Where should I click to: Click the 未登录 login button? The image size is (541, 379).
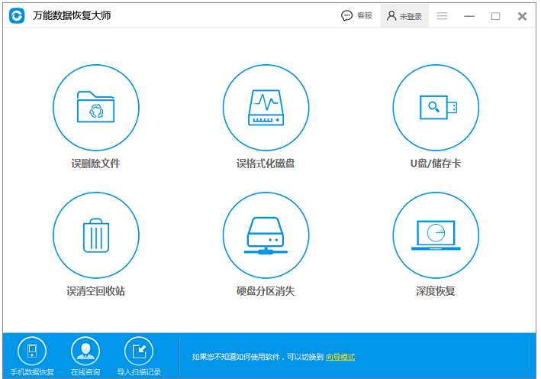tap(404, 16)
